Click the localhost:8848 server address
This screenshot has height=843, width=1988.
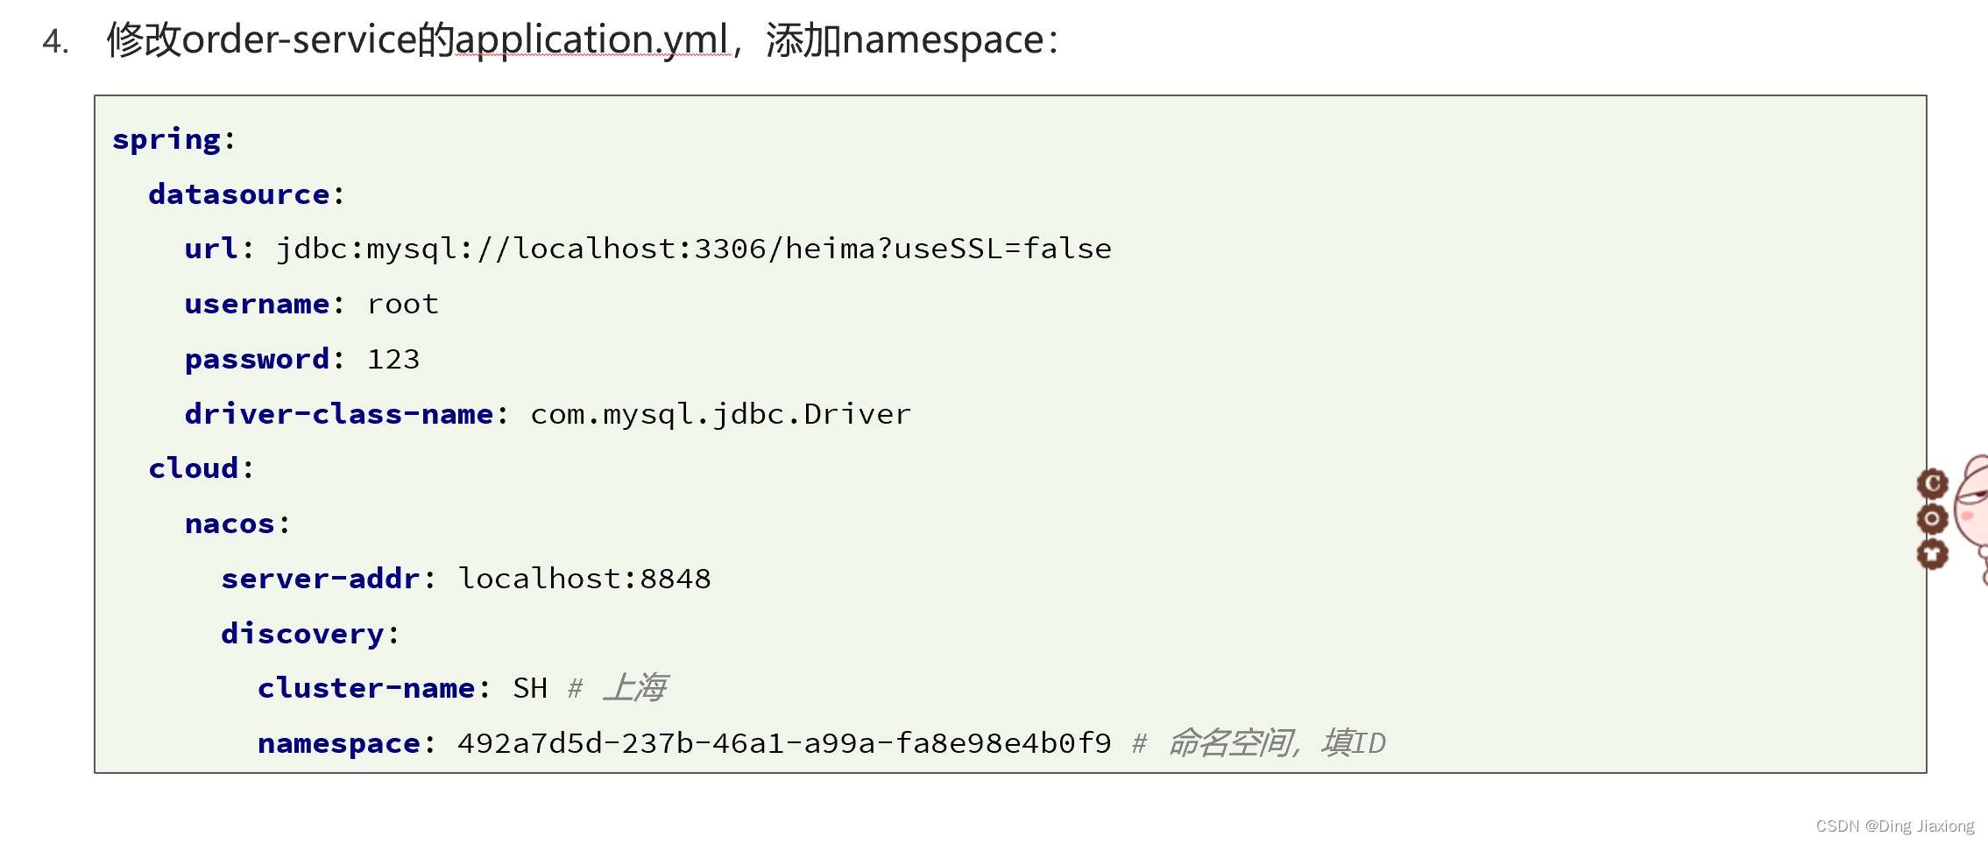point(584,579)
